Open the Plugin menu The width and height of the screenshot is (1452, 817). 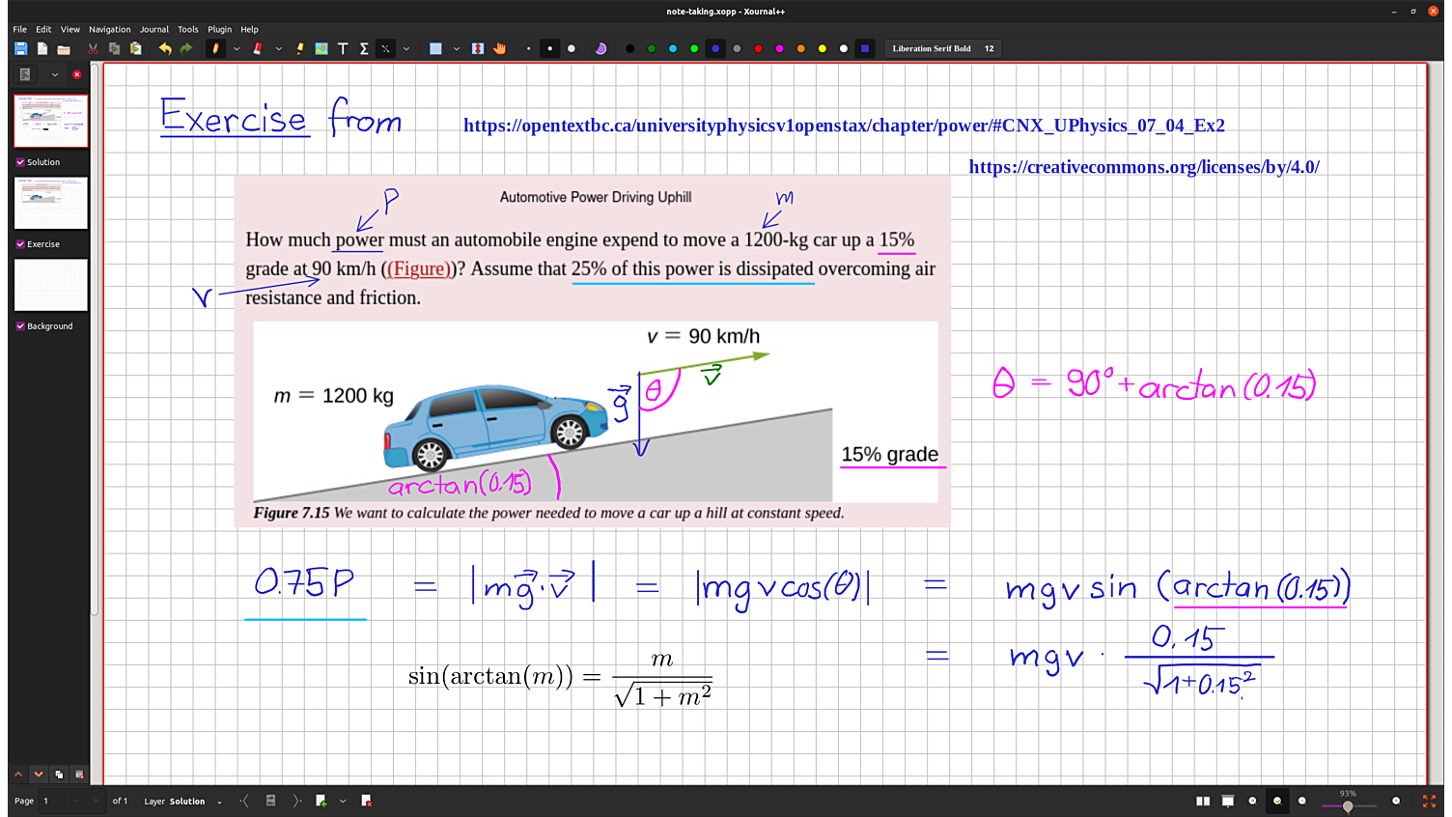(x=219, y=29)
